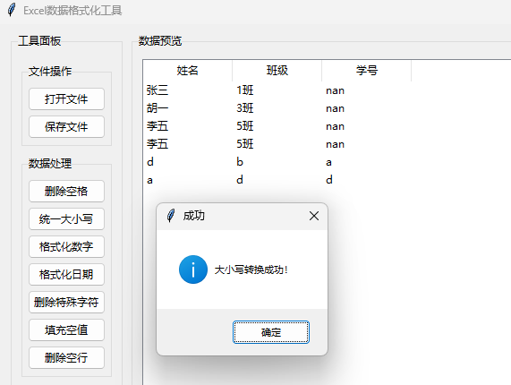The width and height of the screenshot is (511, 385).
Task: Click the 学号 column header
Action: pyautogui.click(x=367, y=71)
